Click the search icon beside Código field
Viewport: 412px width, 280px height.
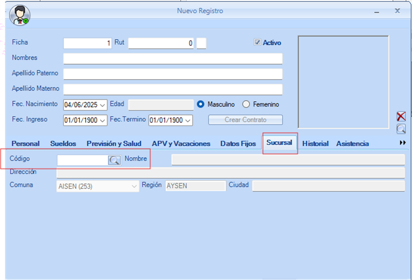(x=114, y=160)
